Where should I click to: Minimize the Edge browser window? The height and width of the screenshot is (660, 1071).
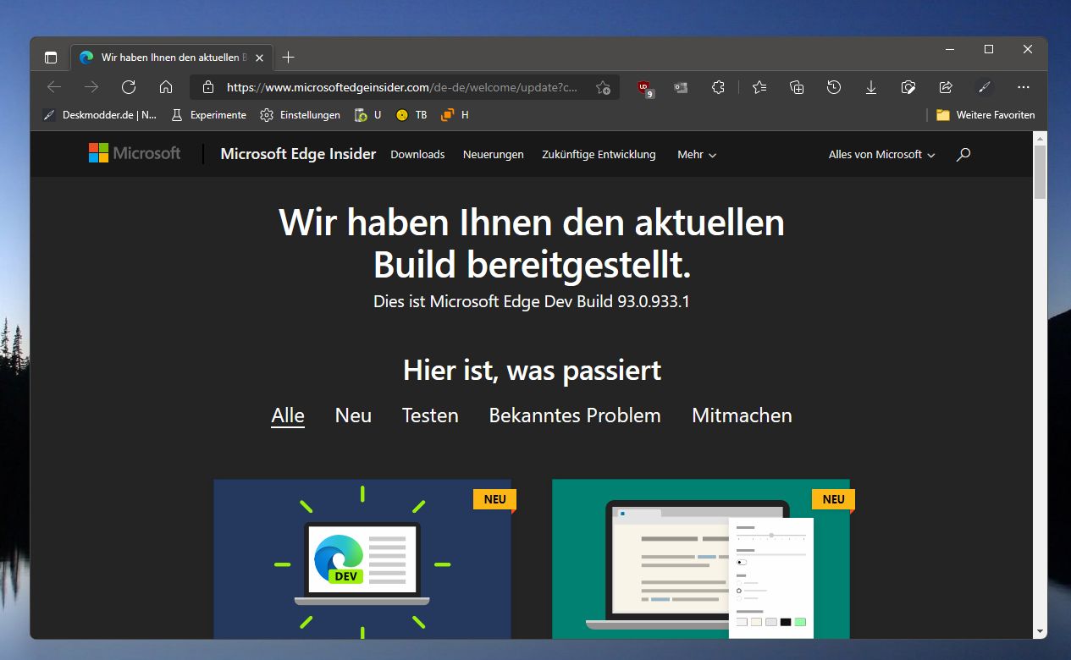(950, 50)
